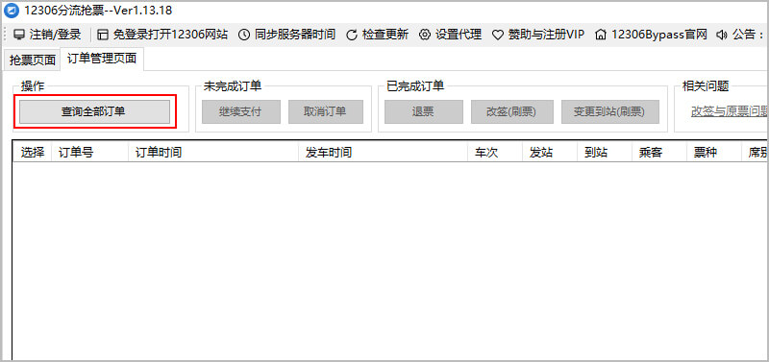The image size is (769, 362).
Task: Click the 取消订单 button
Action: click(326, 111)
